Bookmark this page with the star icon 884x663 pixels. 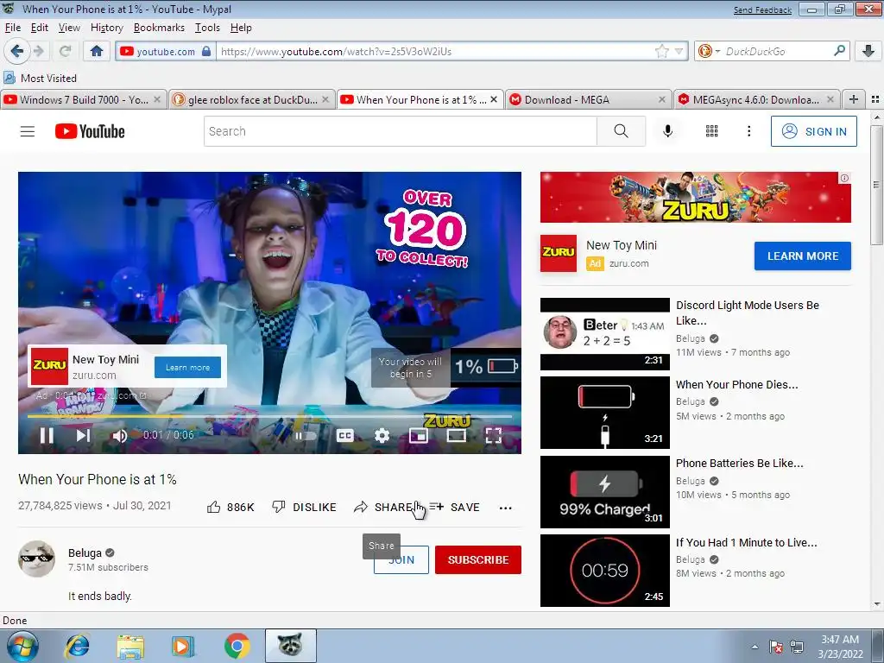(662, 51)
